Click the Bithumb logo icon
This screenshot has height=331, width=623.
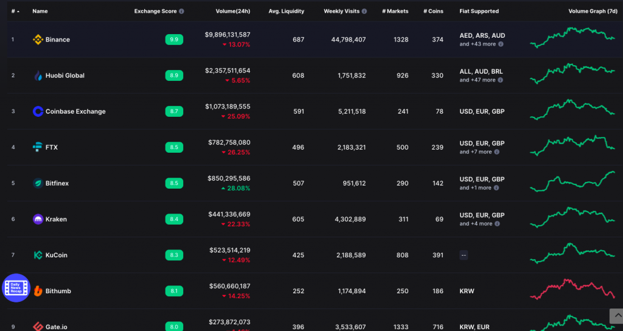click(38, 291)
